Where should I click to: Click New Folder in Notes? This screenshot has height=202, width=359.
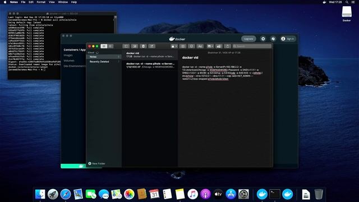click(96, 163)
